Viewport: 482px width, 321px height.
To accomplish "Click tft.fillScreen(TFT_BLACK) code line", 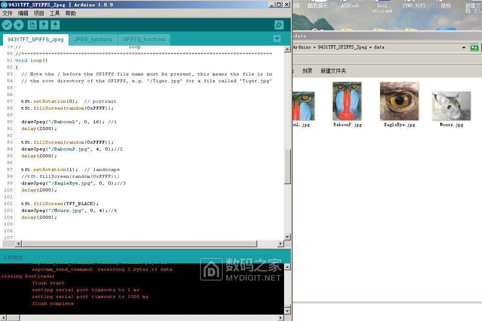I will click(x=60, y=204).
